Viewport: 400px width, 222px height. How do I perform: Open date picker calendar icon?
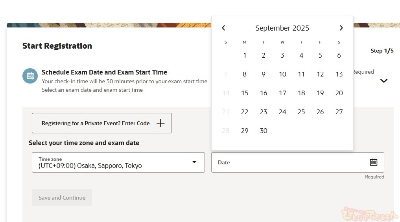(374, 162)
